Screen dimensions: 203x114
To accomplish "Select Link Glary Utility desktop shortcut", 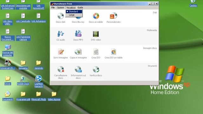I will pos(8,19).
